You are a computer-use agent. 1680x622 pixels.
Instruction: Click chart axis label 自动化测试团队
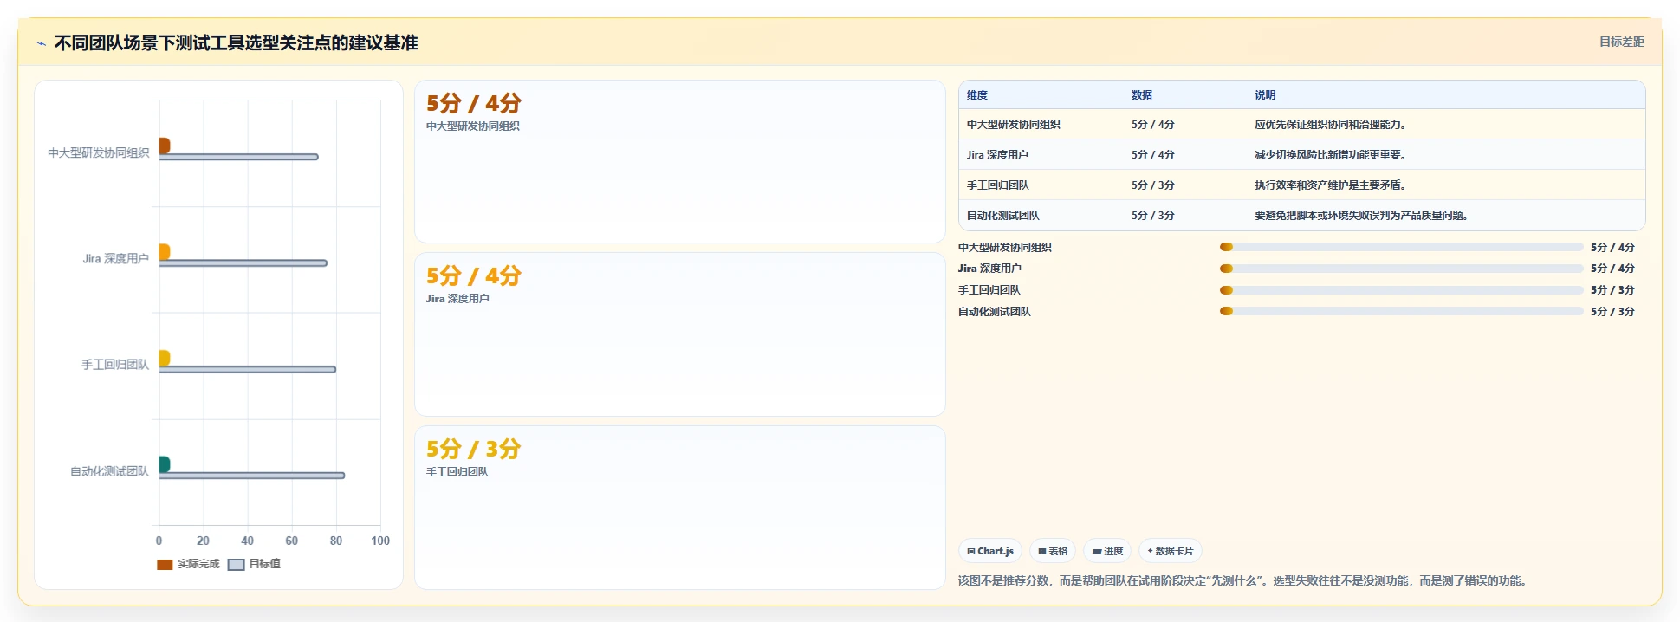tap(109, 471)
